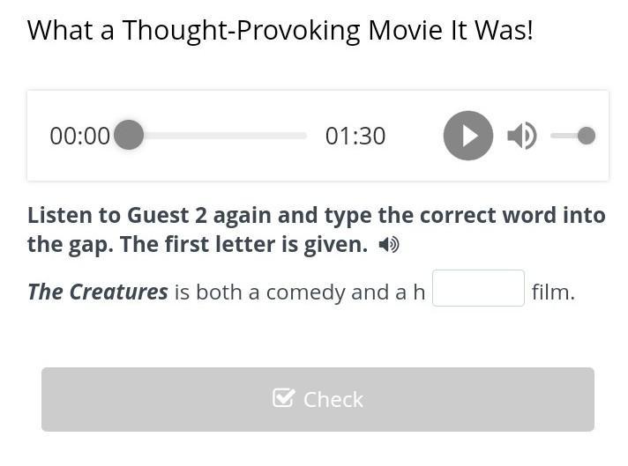Image resolution: width=628 pixels, height=466 pixels.
Task: Click the hint letter 'h' before the gap
Action: (x=419, y=292)
